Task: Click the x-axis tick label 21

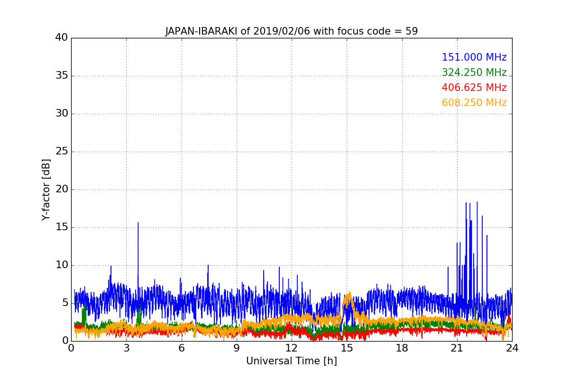Action: [x=457, y=348]
